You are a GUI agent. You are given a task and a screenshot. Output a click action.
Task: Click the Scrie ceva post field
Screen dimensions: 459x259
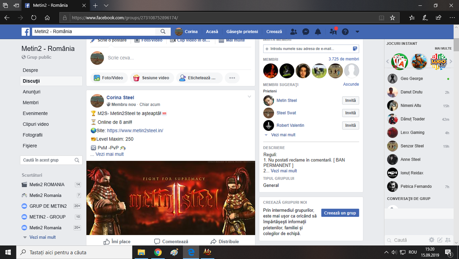[120, 58]
